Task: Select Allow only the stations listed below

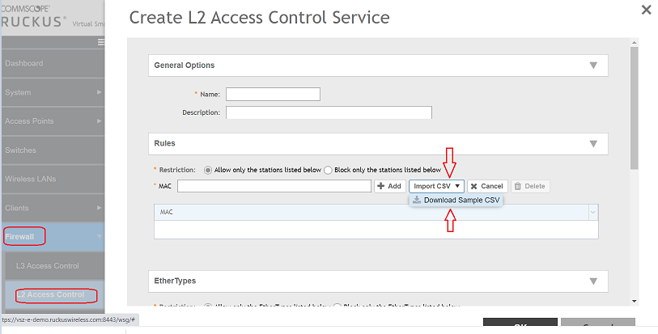Action: (x=208, y=170)
